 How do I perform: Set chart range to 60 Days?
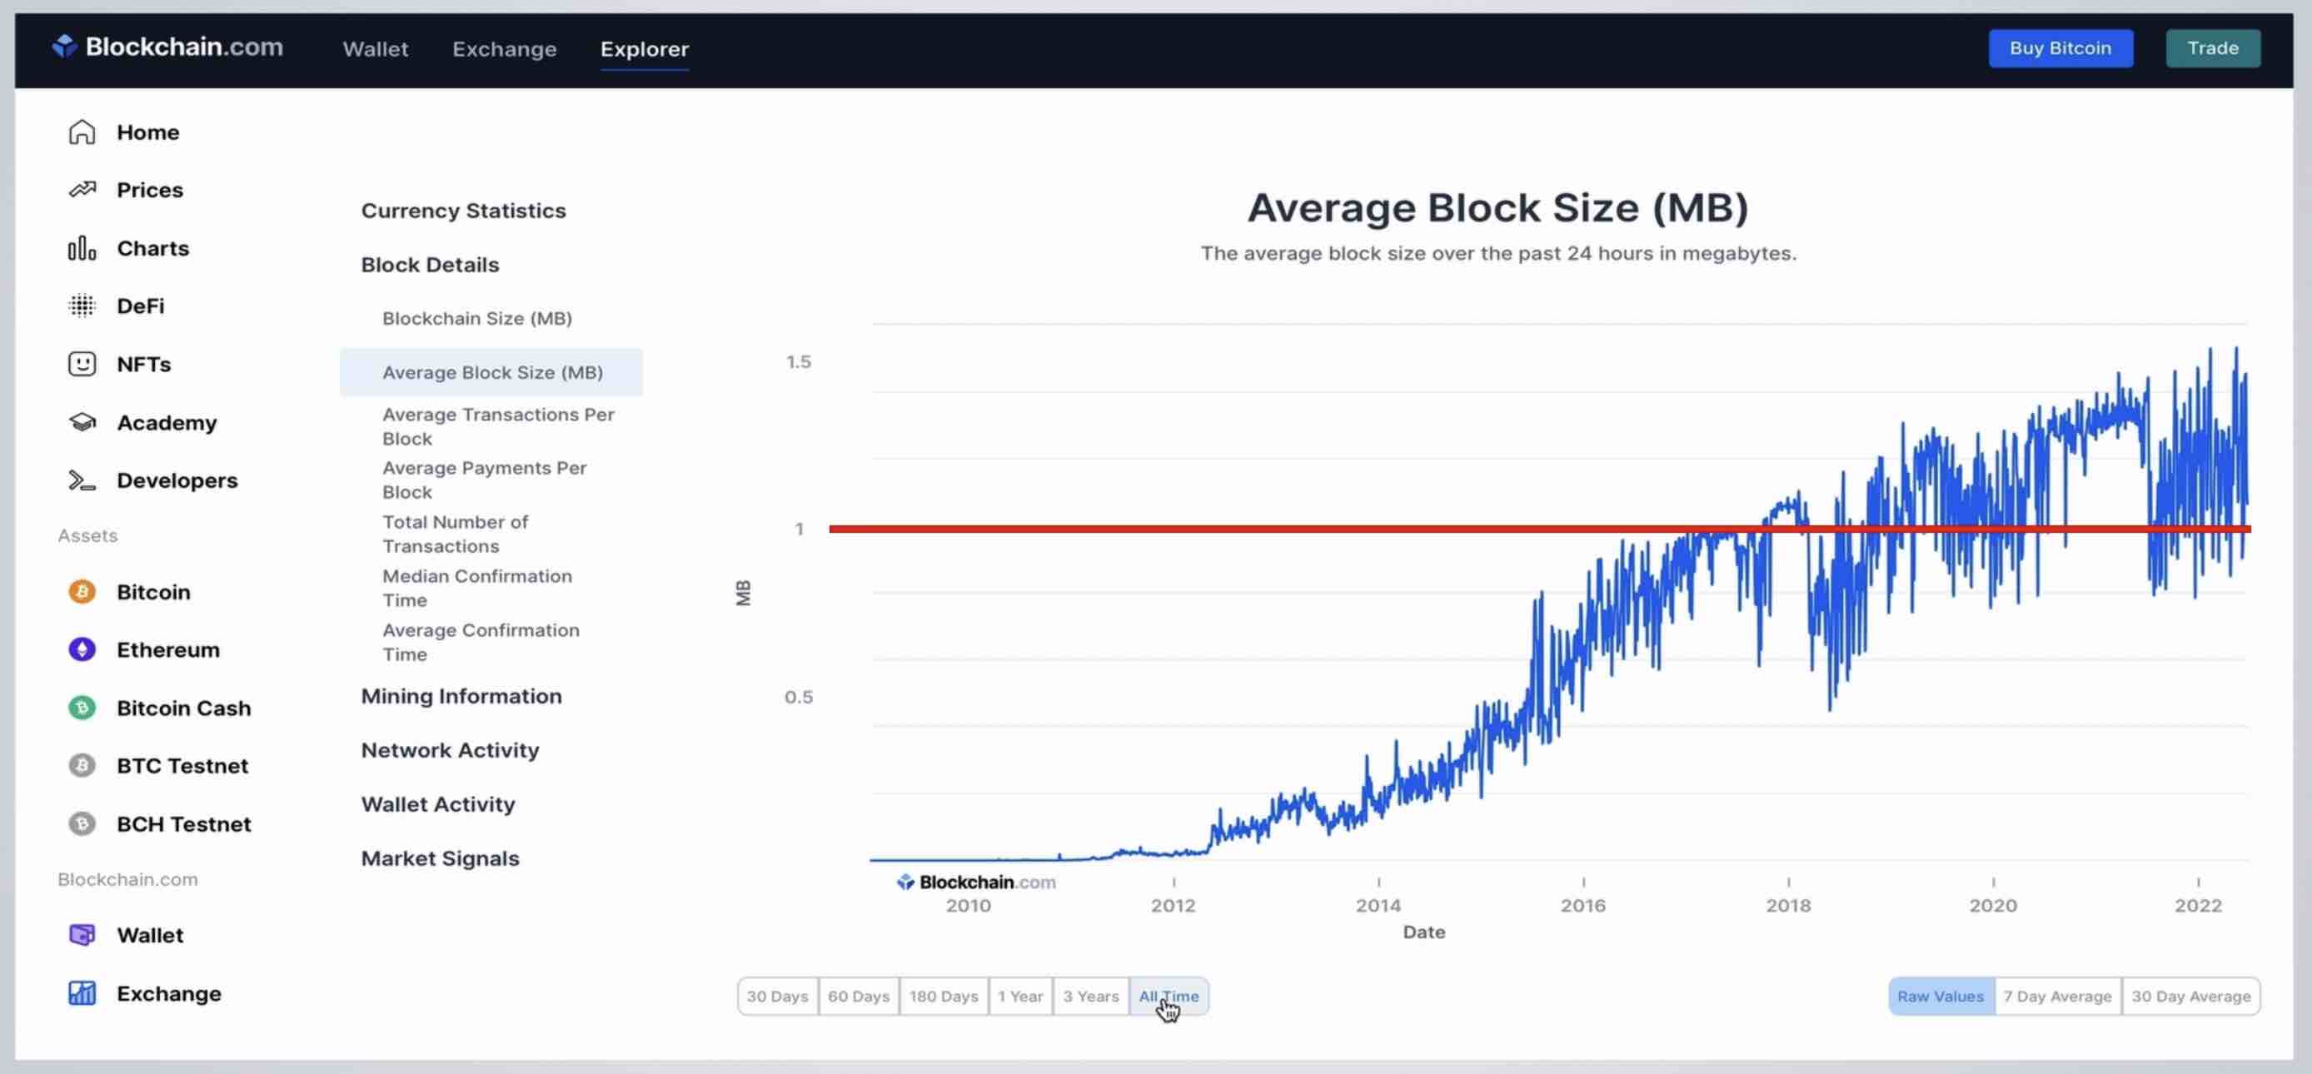click(x=858, y=996)
